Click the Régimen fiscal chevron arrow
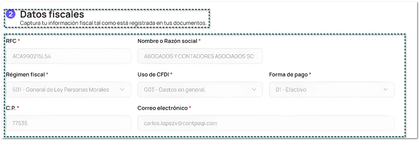 click(122, 90)
